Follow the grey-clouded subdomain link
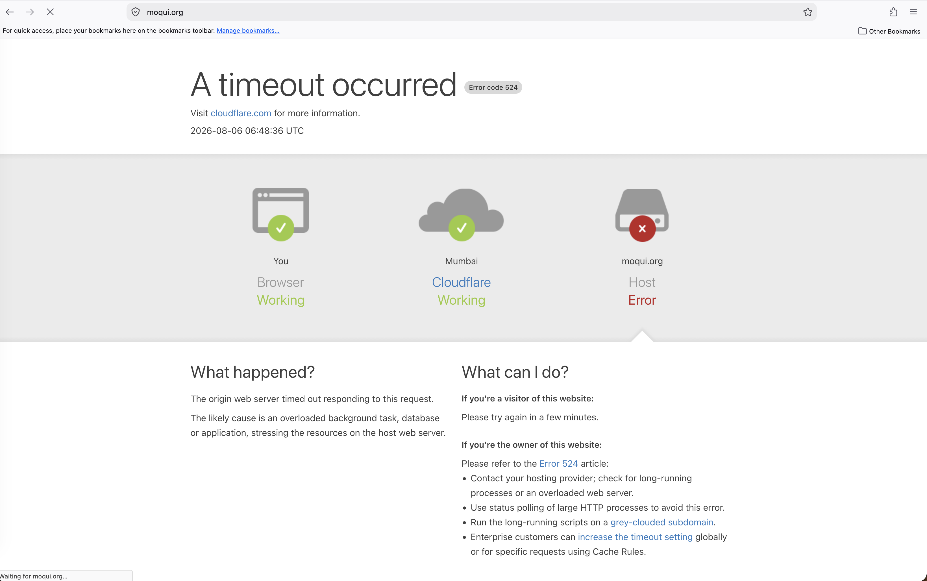The width and height of the screenshot is (927, 581). [661, 522]
